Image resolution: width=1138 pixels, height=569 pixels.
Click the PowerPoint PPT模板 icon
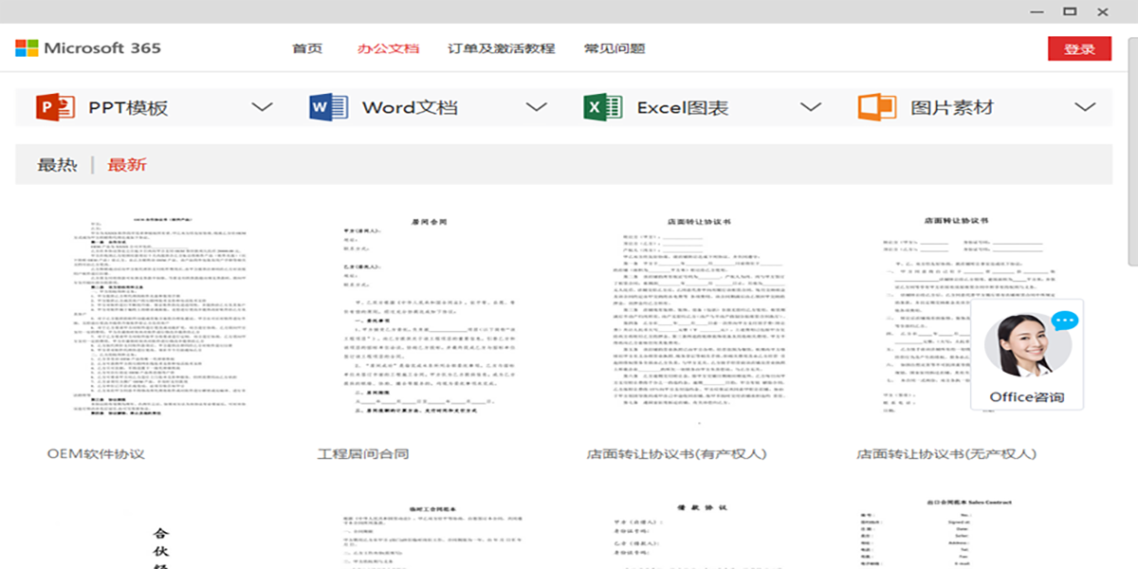(x=55, y=107)
